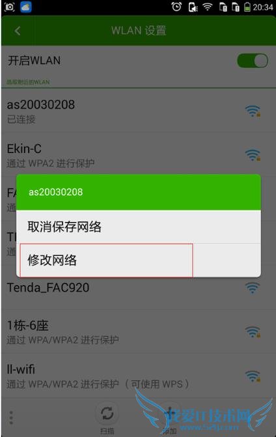
Task: Choose 取消保存网络 option
Action: (139, 226)
